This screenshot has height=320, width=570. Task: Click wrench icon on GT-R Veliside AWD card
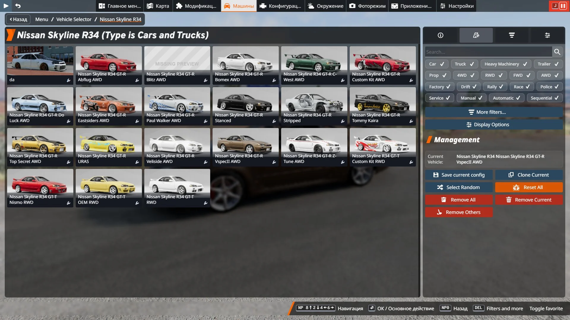[205, 162]
